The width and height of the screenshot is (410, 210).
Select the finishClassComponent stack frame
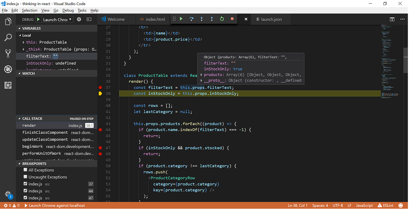tap(57, 132)
